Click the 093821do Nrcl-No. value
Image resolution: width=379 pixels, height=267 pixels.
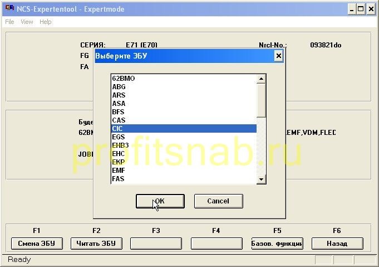point(326,45)
